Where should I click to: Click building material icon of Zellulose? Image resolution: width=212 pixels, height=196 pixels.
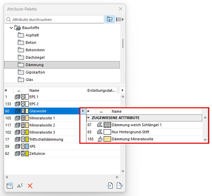click(18, 153)
